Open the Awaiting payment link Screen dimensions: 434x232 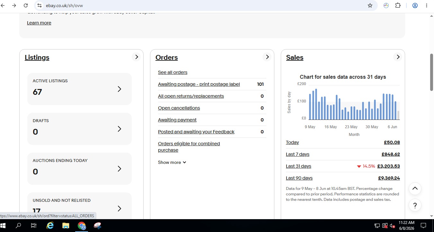(177, 120)
